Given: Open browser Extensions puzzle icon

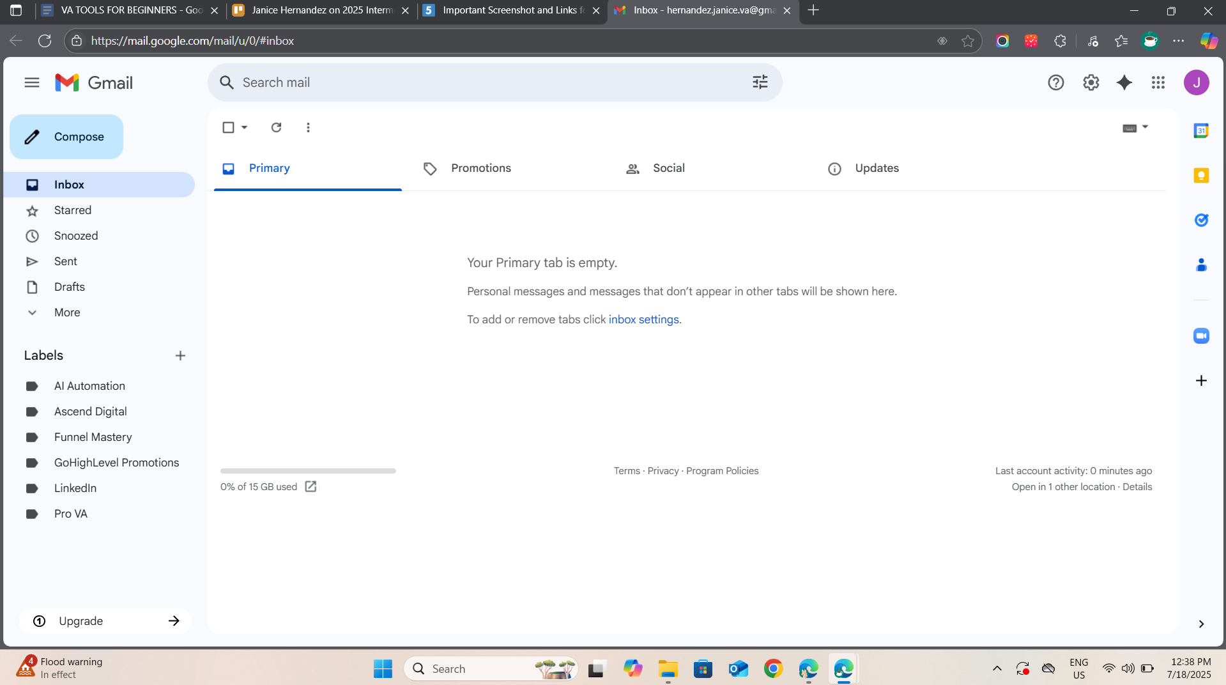Looking at the screenshot, I should tap(1060, 41).
